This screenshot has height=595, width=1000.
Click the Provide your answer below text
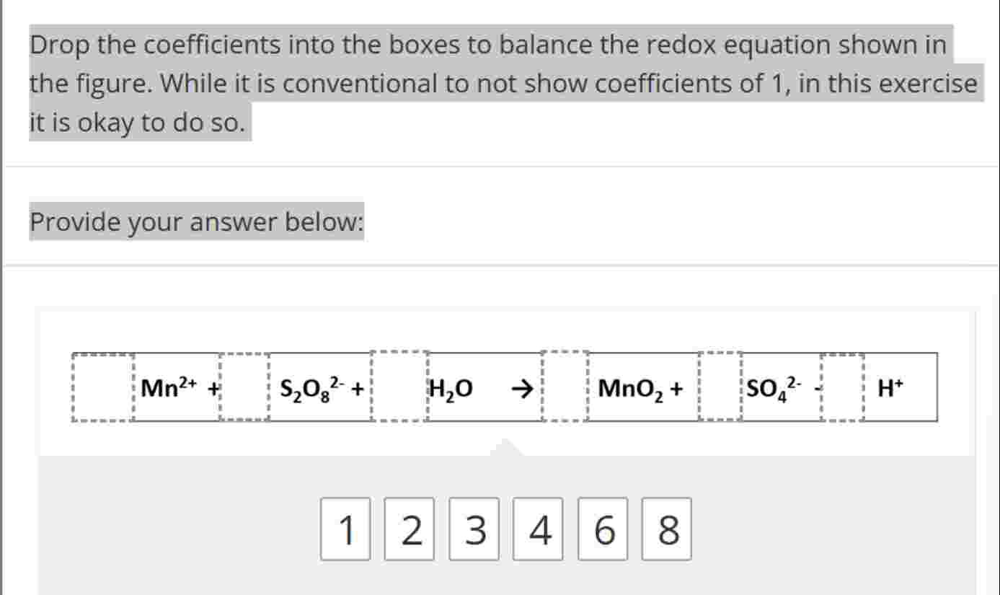(196, 223)
